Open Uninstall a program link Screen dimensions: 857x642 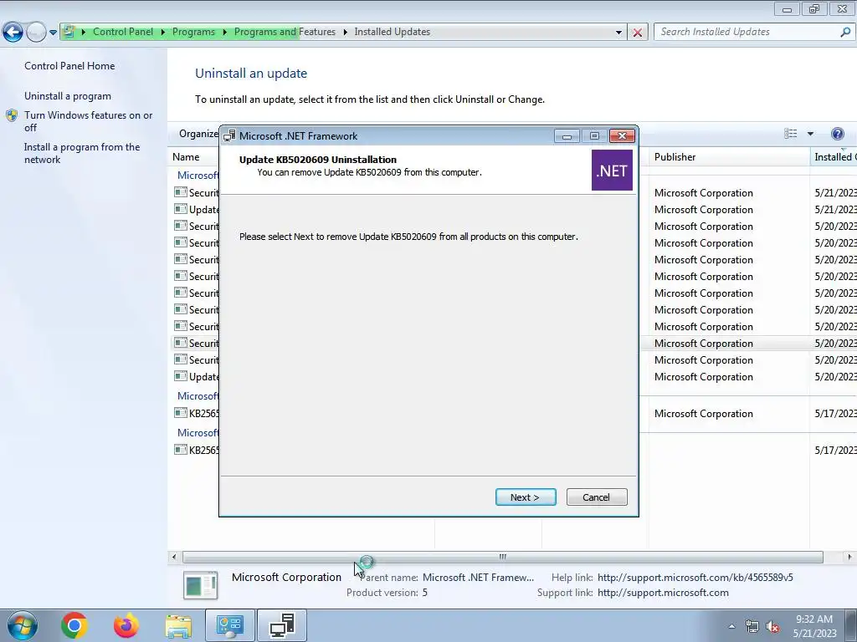pos(67,96)
